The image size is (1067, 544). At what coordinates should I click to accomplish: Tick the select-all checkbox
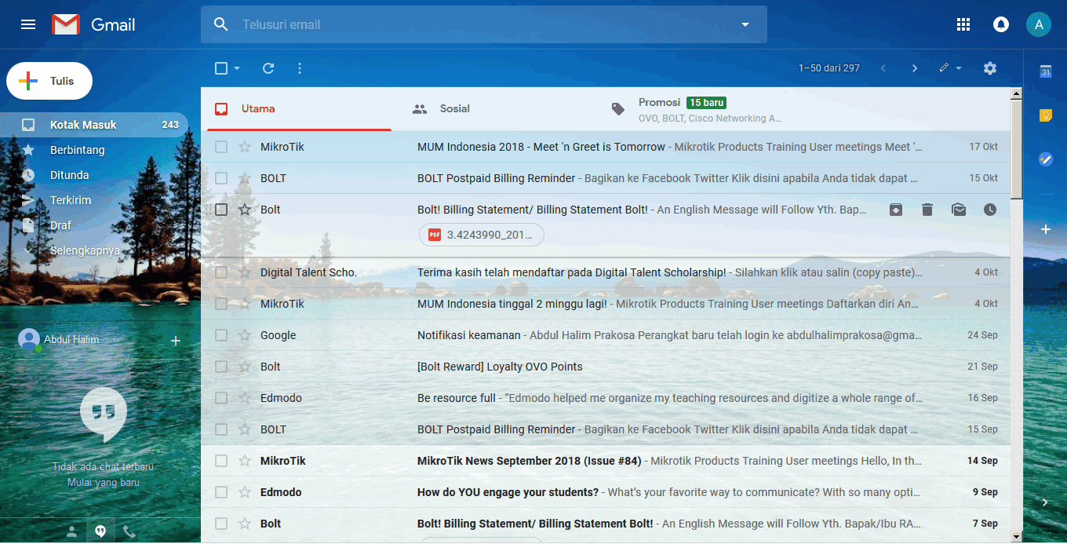(x=221, y=68)
